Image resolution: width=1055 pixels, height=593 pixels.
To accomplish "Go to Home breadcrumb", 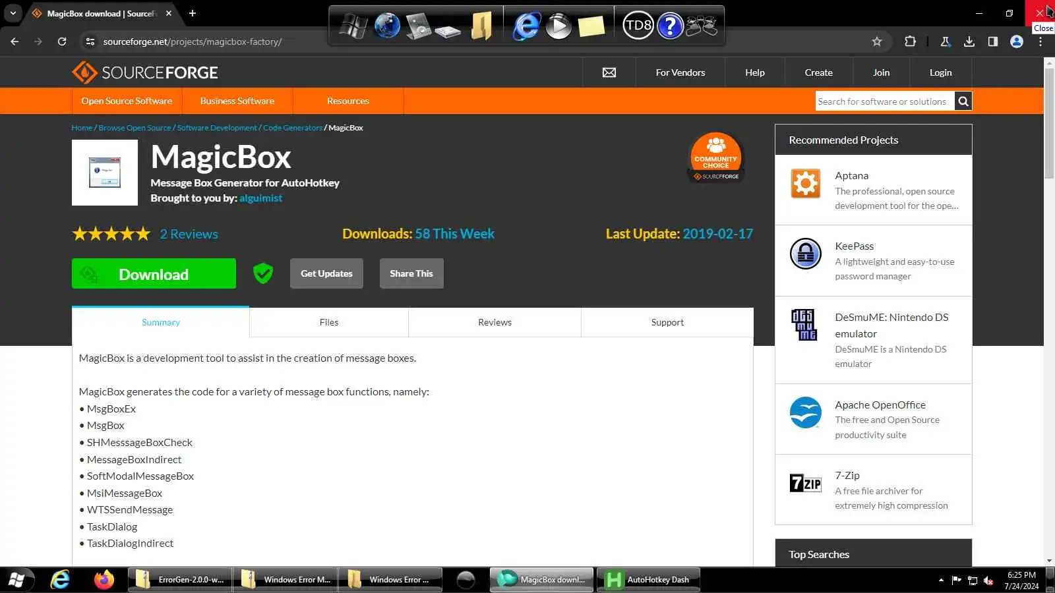I will point(82,128).
